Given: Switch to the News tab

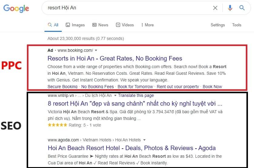Looking at the screenshot, I should point(100,25).
